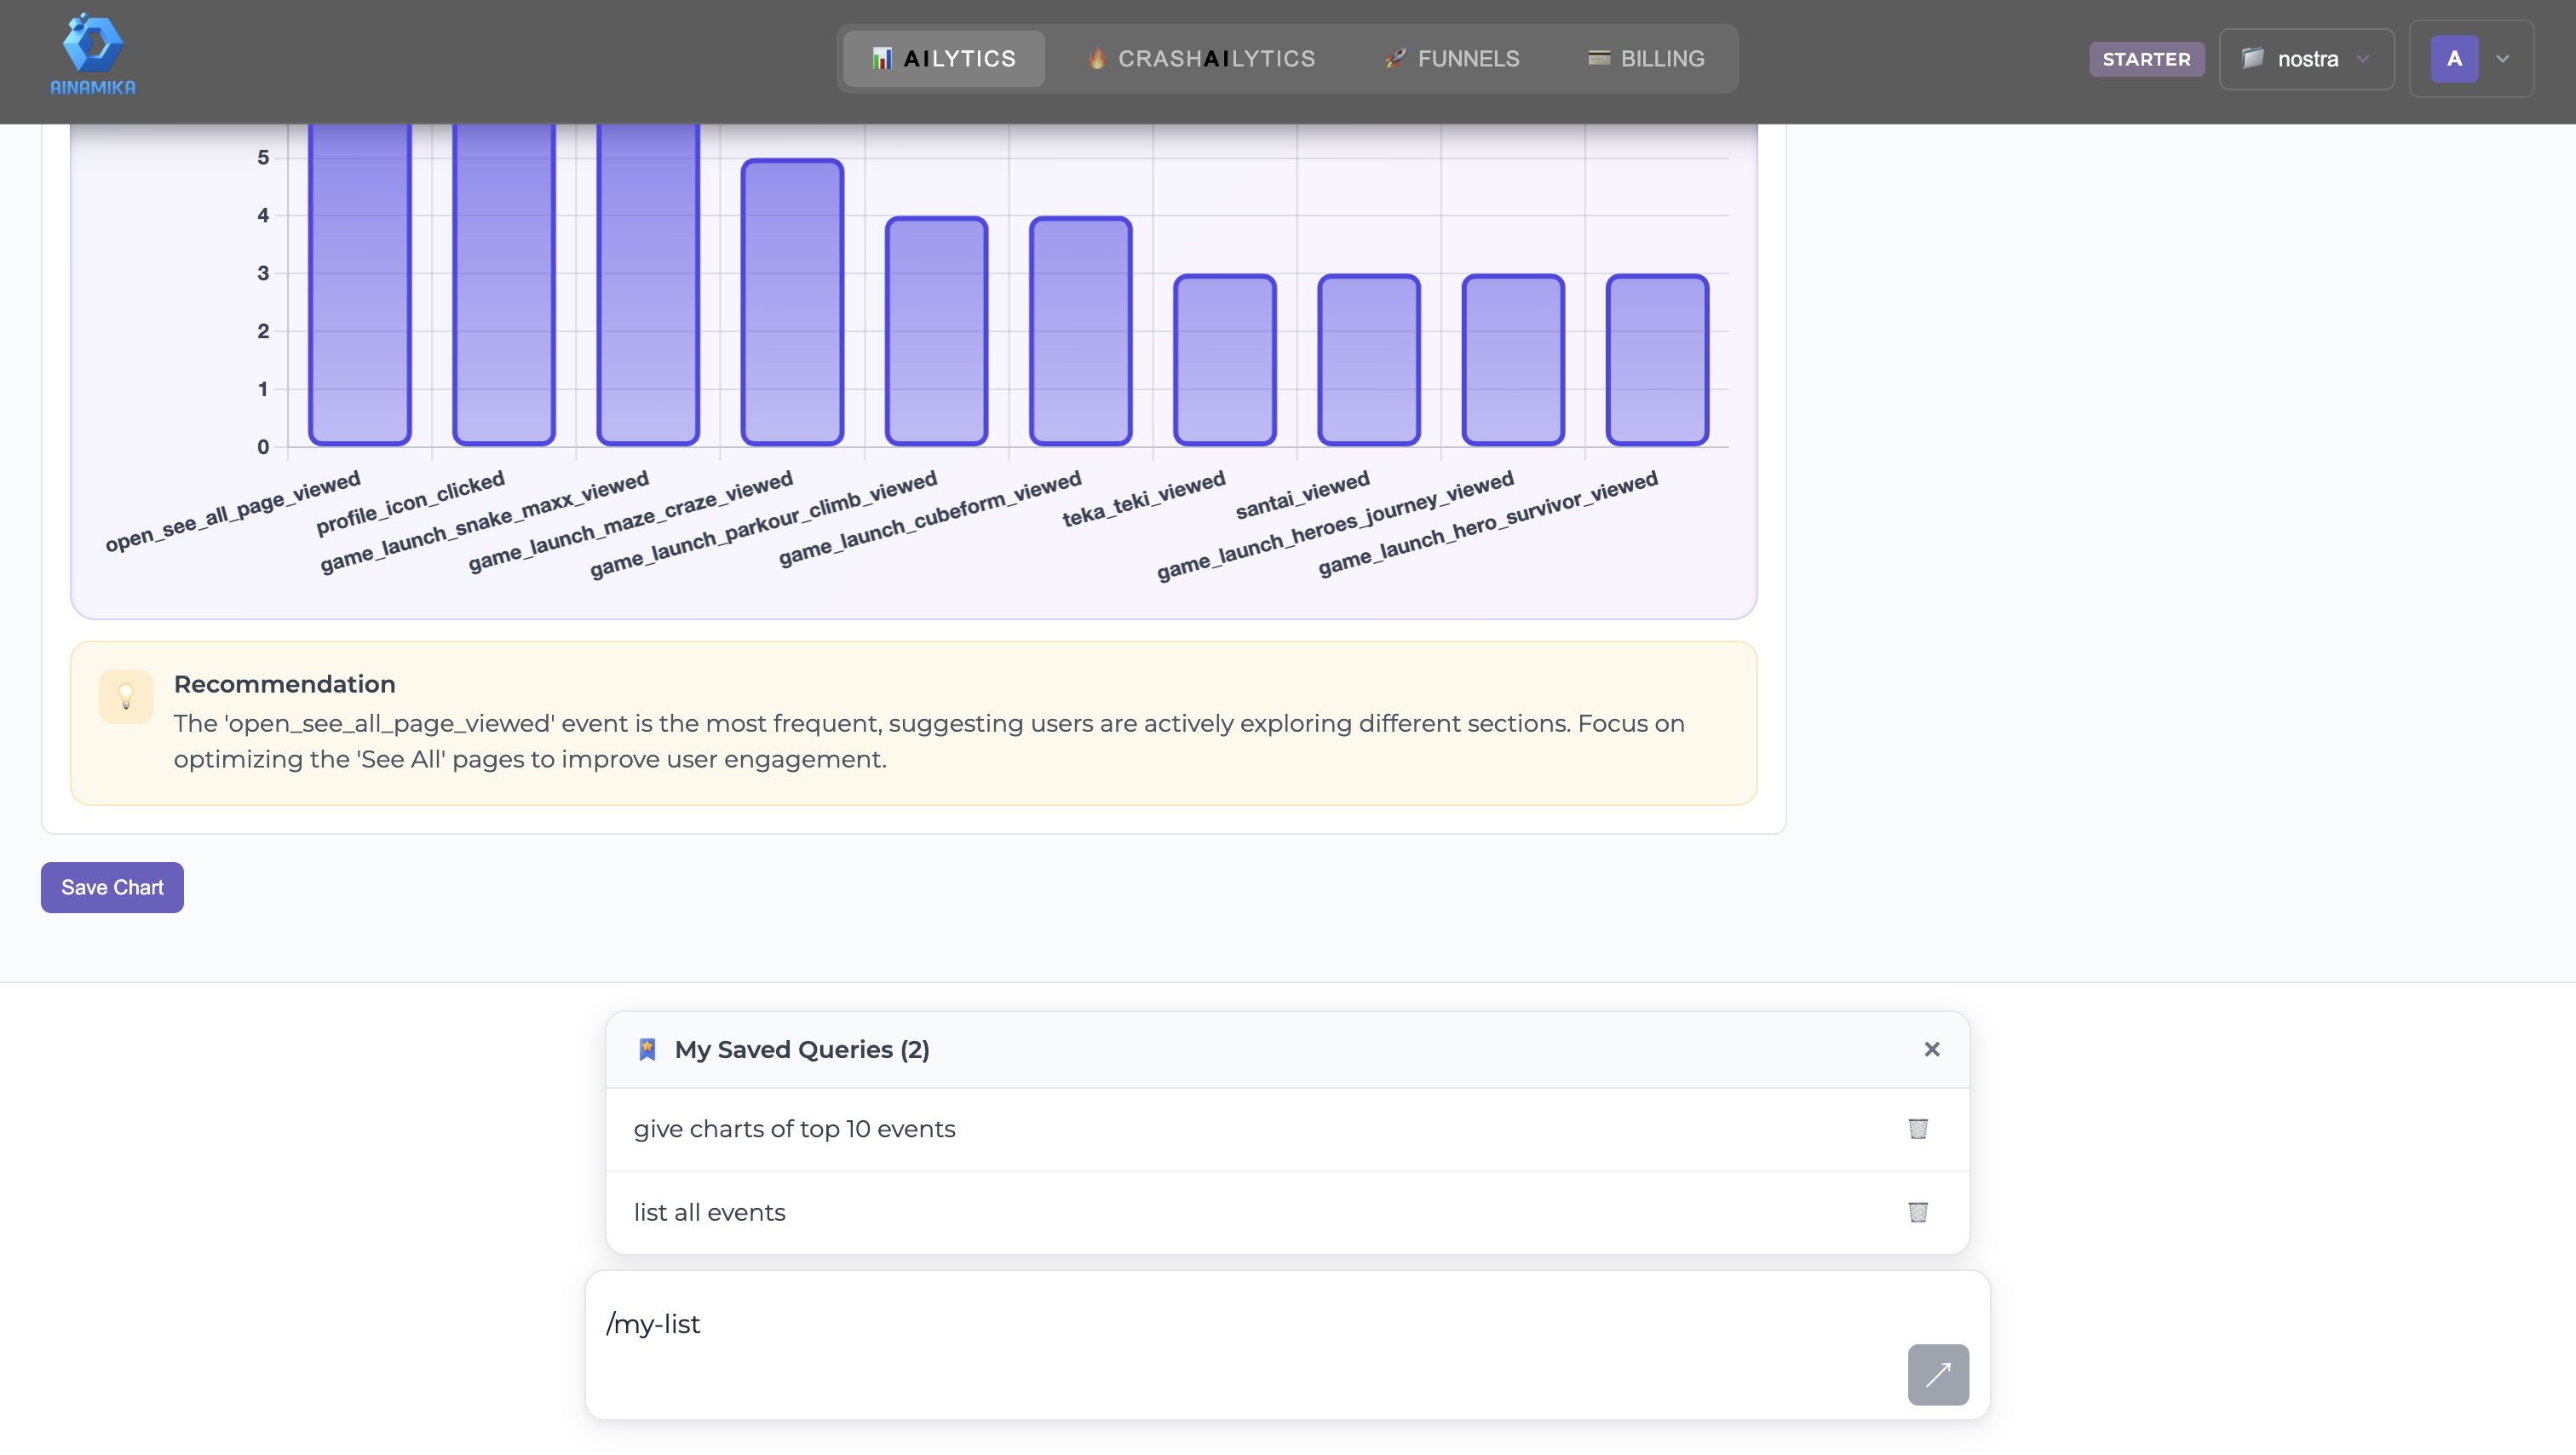The width and height of the screenshot is (2576, 1455).
Task: Click the bookmark icon beside My Saved Queries
Action: [648, 1049]
